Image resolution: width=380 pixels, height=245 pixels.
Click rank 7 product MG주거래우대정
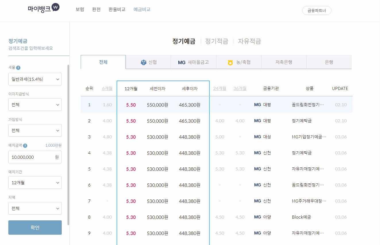pos(309,201)
